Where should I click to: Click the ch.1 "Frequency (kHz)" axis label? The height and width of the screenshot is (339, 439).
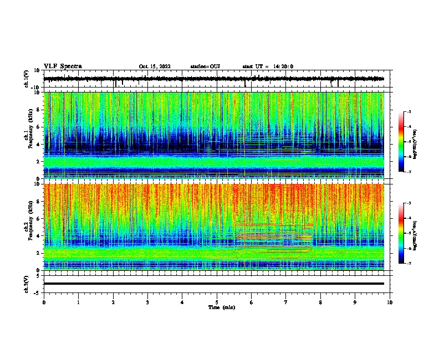[31, 129]
